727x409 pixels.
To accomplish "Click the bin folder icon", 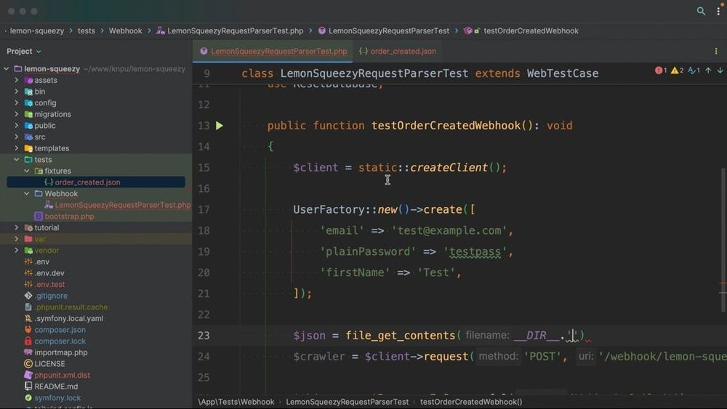I will pos(28,92).
